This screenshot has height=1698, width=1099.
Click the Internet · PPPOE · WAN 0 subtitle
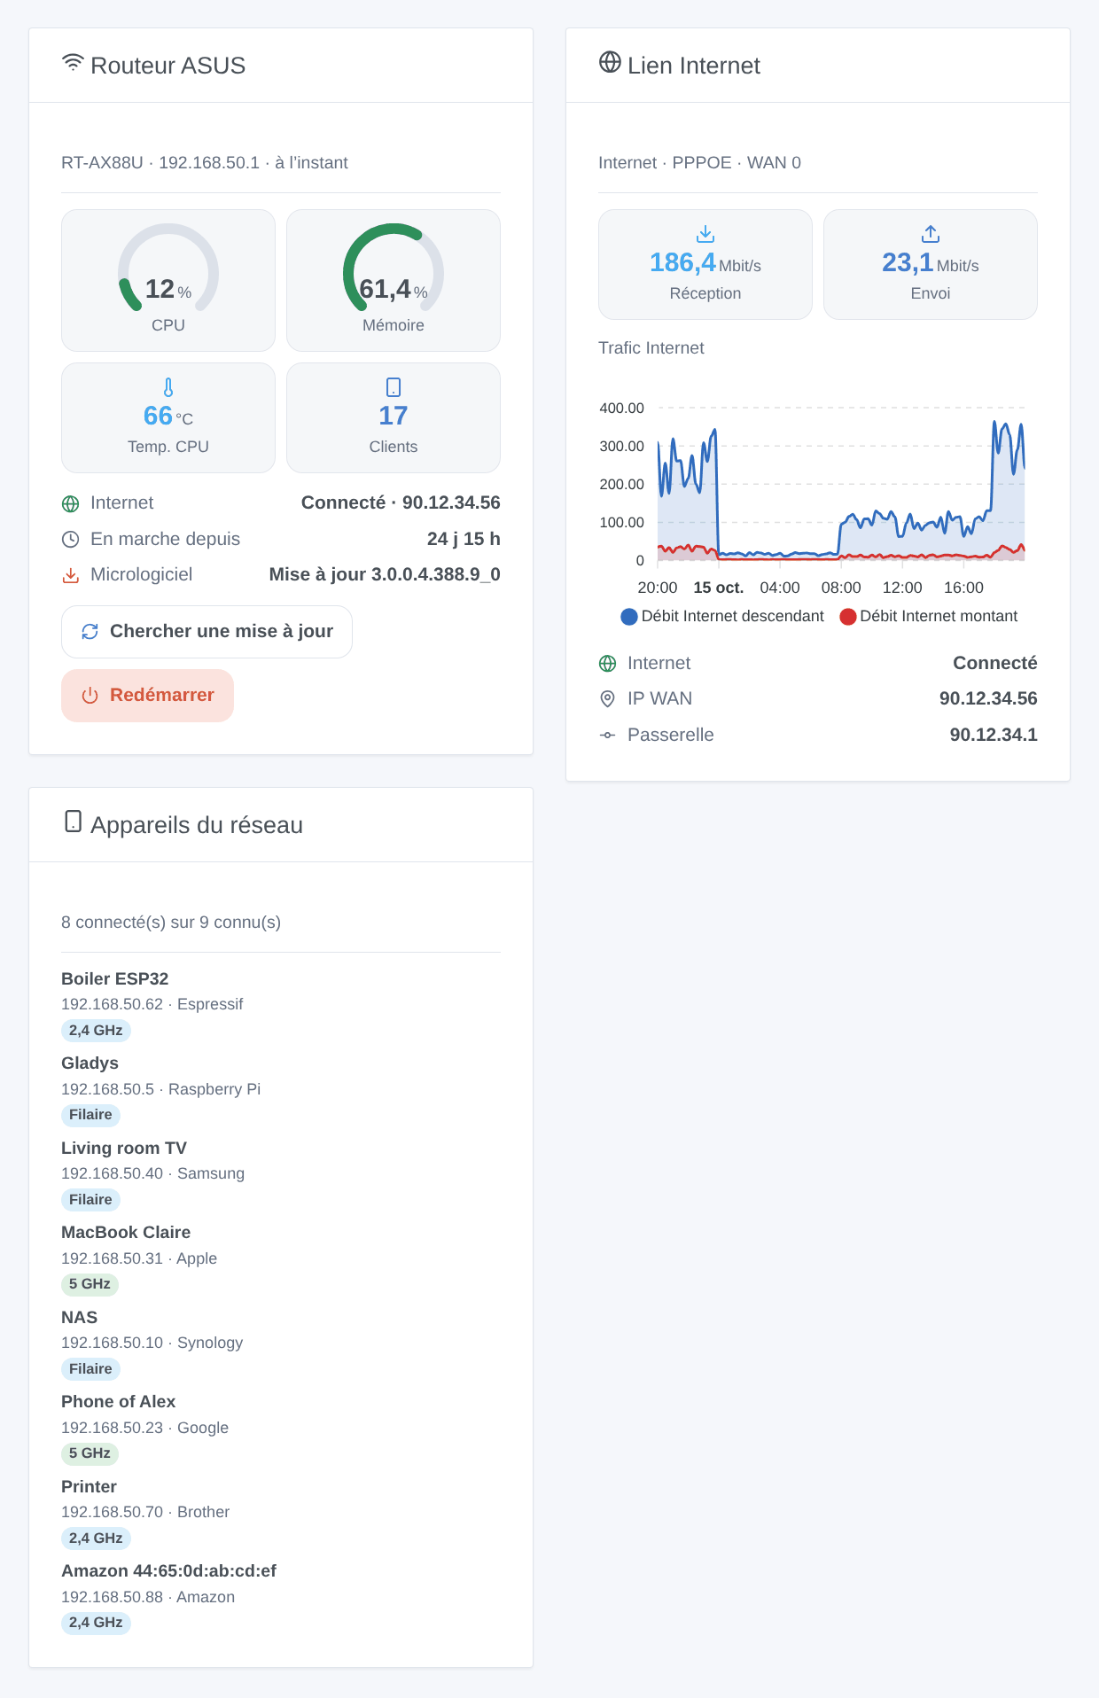[699, 163]
